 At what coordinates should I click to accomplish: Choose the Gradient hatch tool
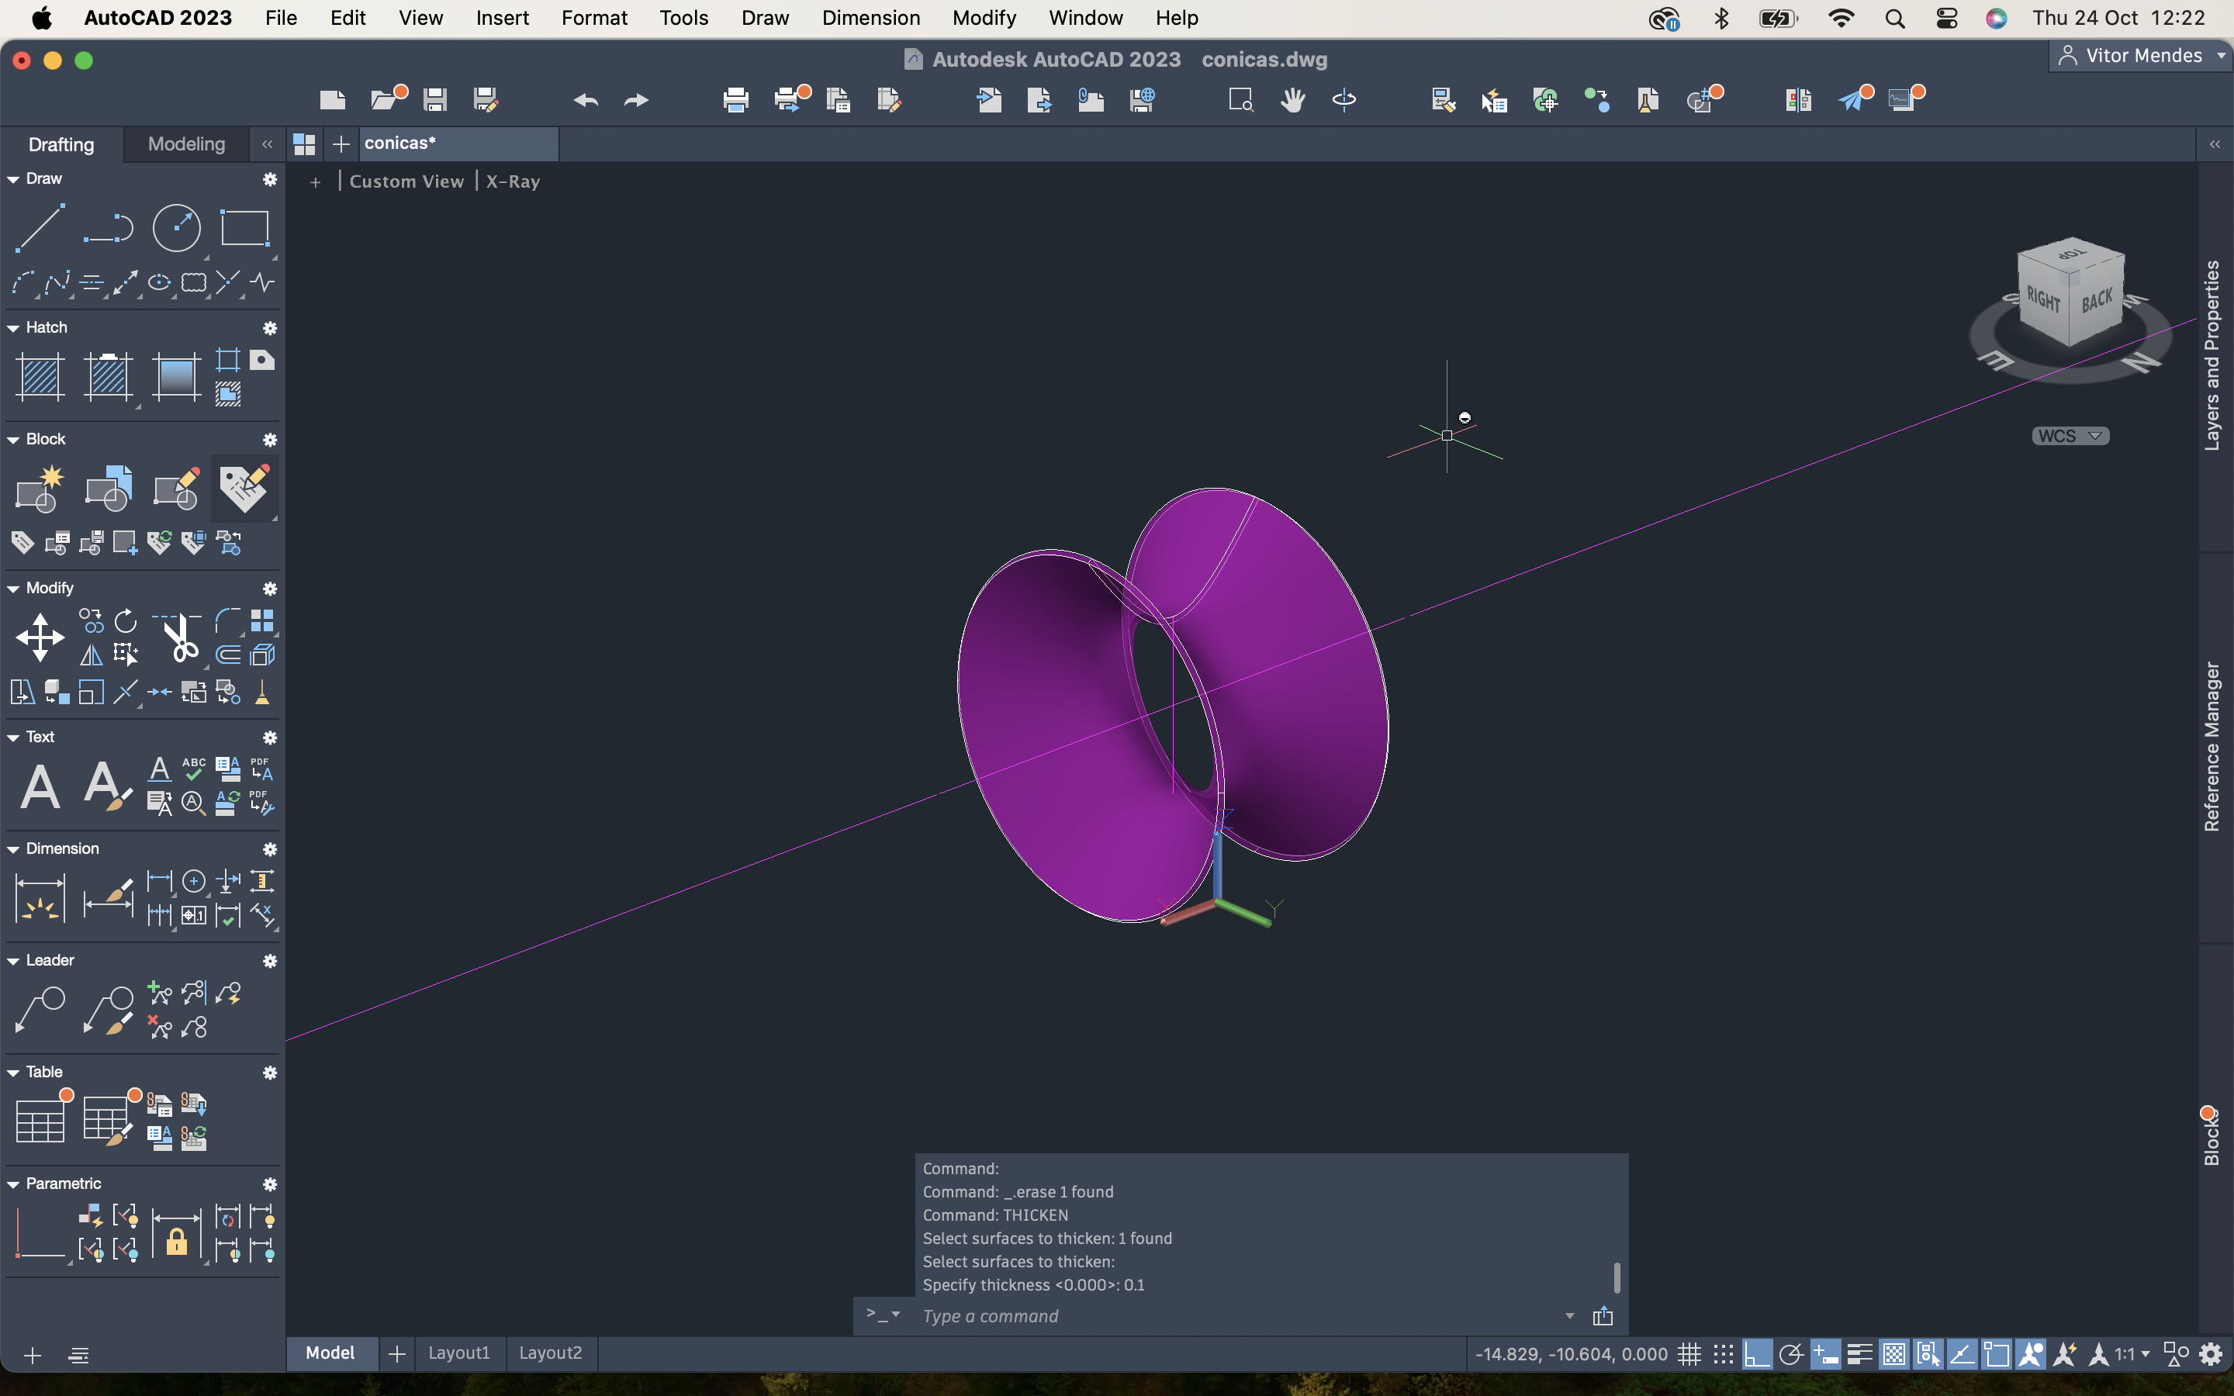tap(176, 377)
